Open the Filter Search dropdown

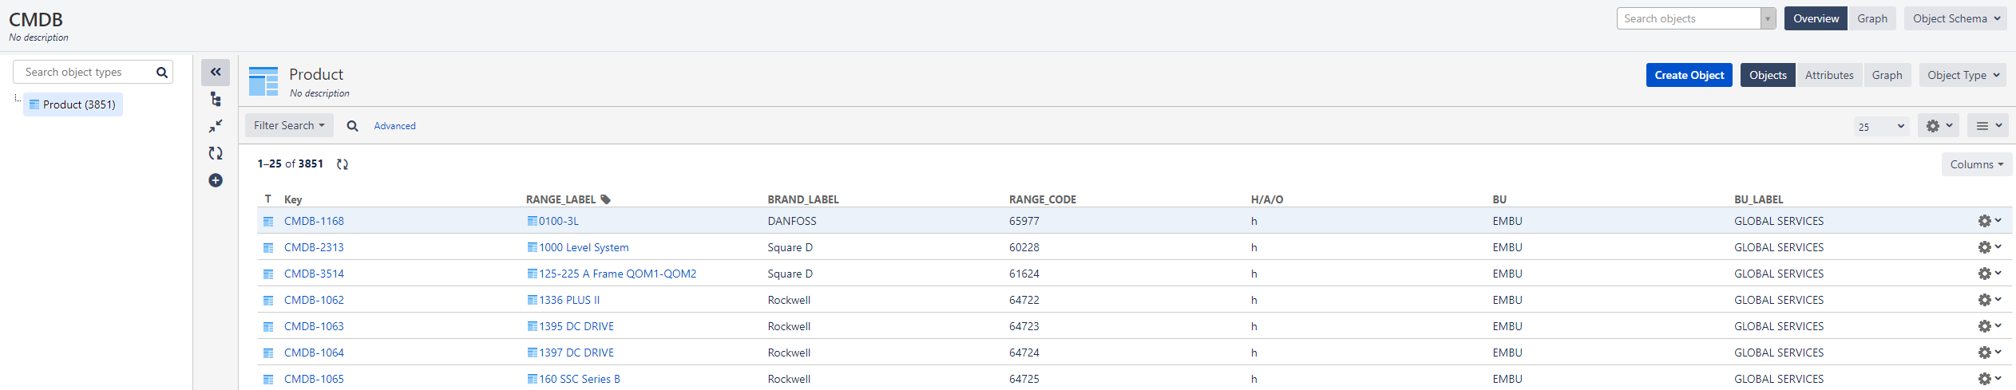289,125
